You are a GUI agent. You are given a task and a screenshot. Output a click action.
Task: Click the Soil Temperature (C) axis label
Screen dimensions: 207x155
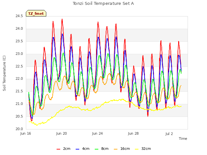click(4, 73)
